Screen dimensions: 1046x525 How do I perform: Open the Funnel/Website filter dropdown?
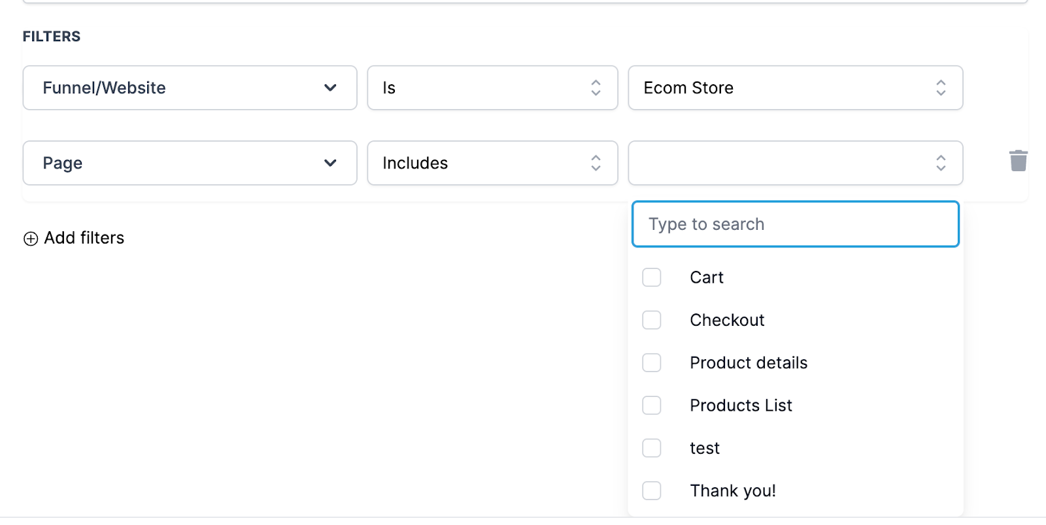click(190, 87)
